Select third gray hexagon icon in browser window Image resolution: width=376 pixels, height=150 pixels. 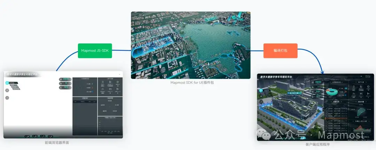[x=7, y=98]
